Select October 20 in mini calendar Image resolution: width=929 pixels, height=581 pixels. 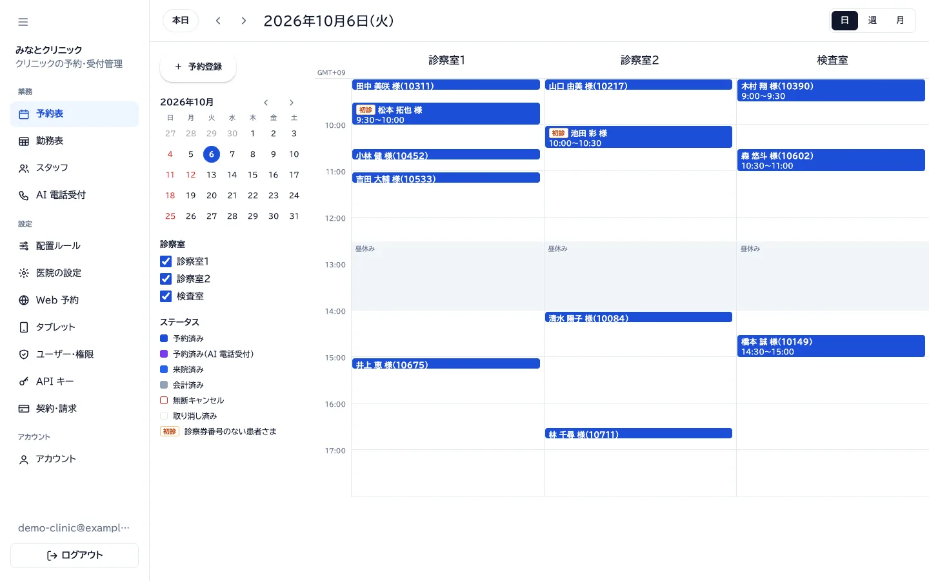pyautogui.click(x=212, y=196)
